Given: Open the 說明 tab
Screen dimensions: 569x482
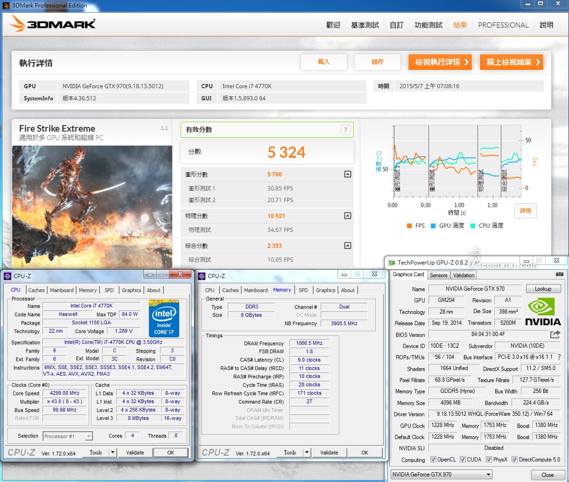Looking at the screenshot, I should pos(547,25).
